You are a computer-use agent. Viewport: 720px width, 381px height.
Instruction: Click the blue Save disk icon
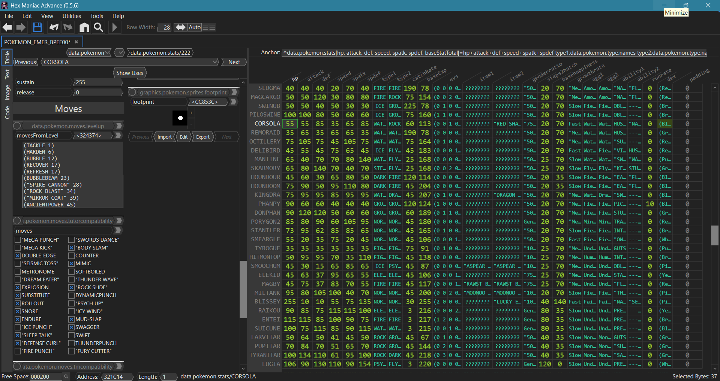pos(37,27)
